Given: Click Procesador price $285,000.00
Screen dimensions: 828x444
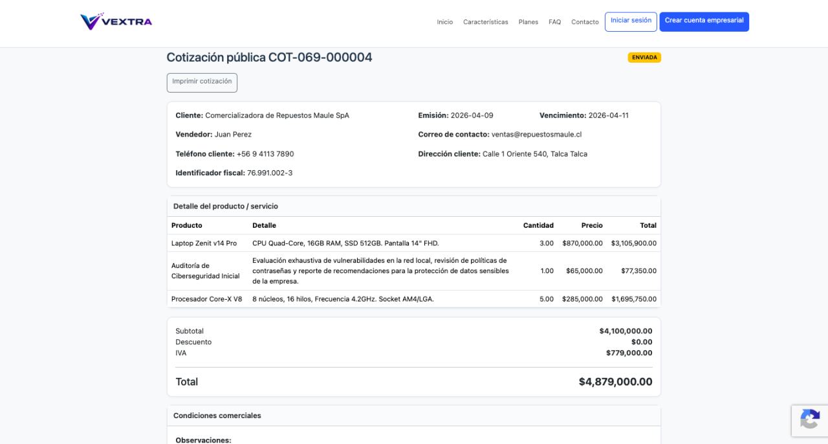Looking at the screenshot, I should 582,299.
